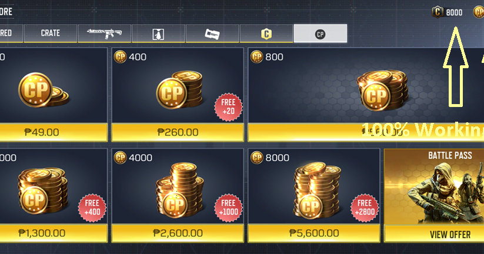Click VIEW OFFER under Battle Pass
This screenshot has height=254, width=484.
coord(450,235)
